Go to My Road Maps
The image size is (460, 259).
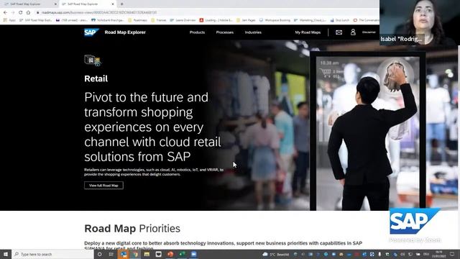pyautogui.click(x=308, y=32)
